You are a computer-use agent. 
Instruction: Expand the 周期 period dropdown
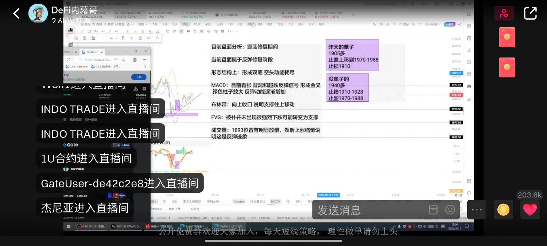[x=143, y=24]
